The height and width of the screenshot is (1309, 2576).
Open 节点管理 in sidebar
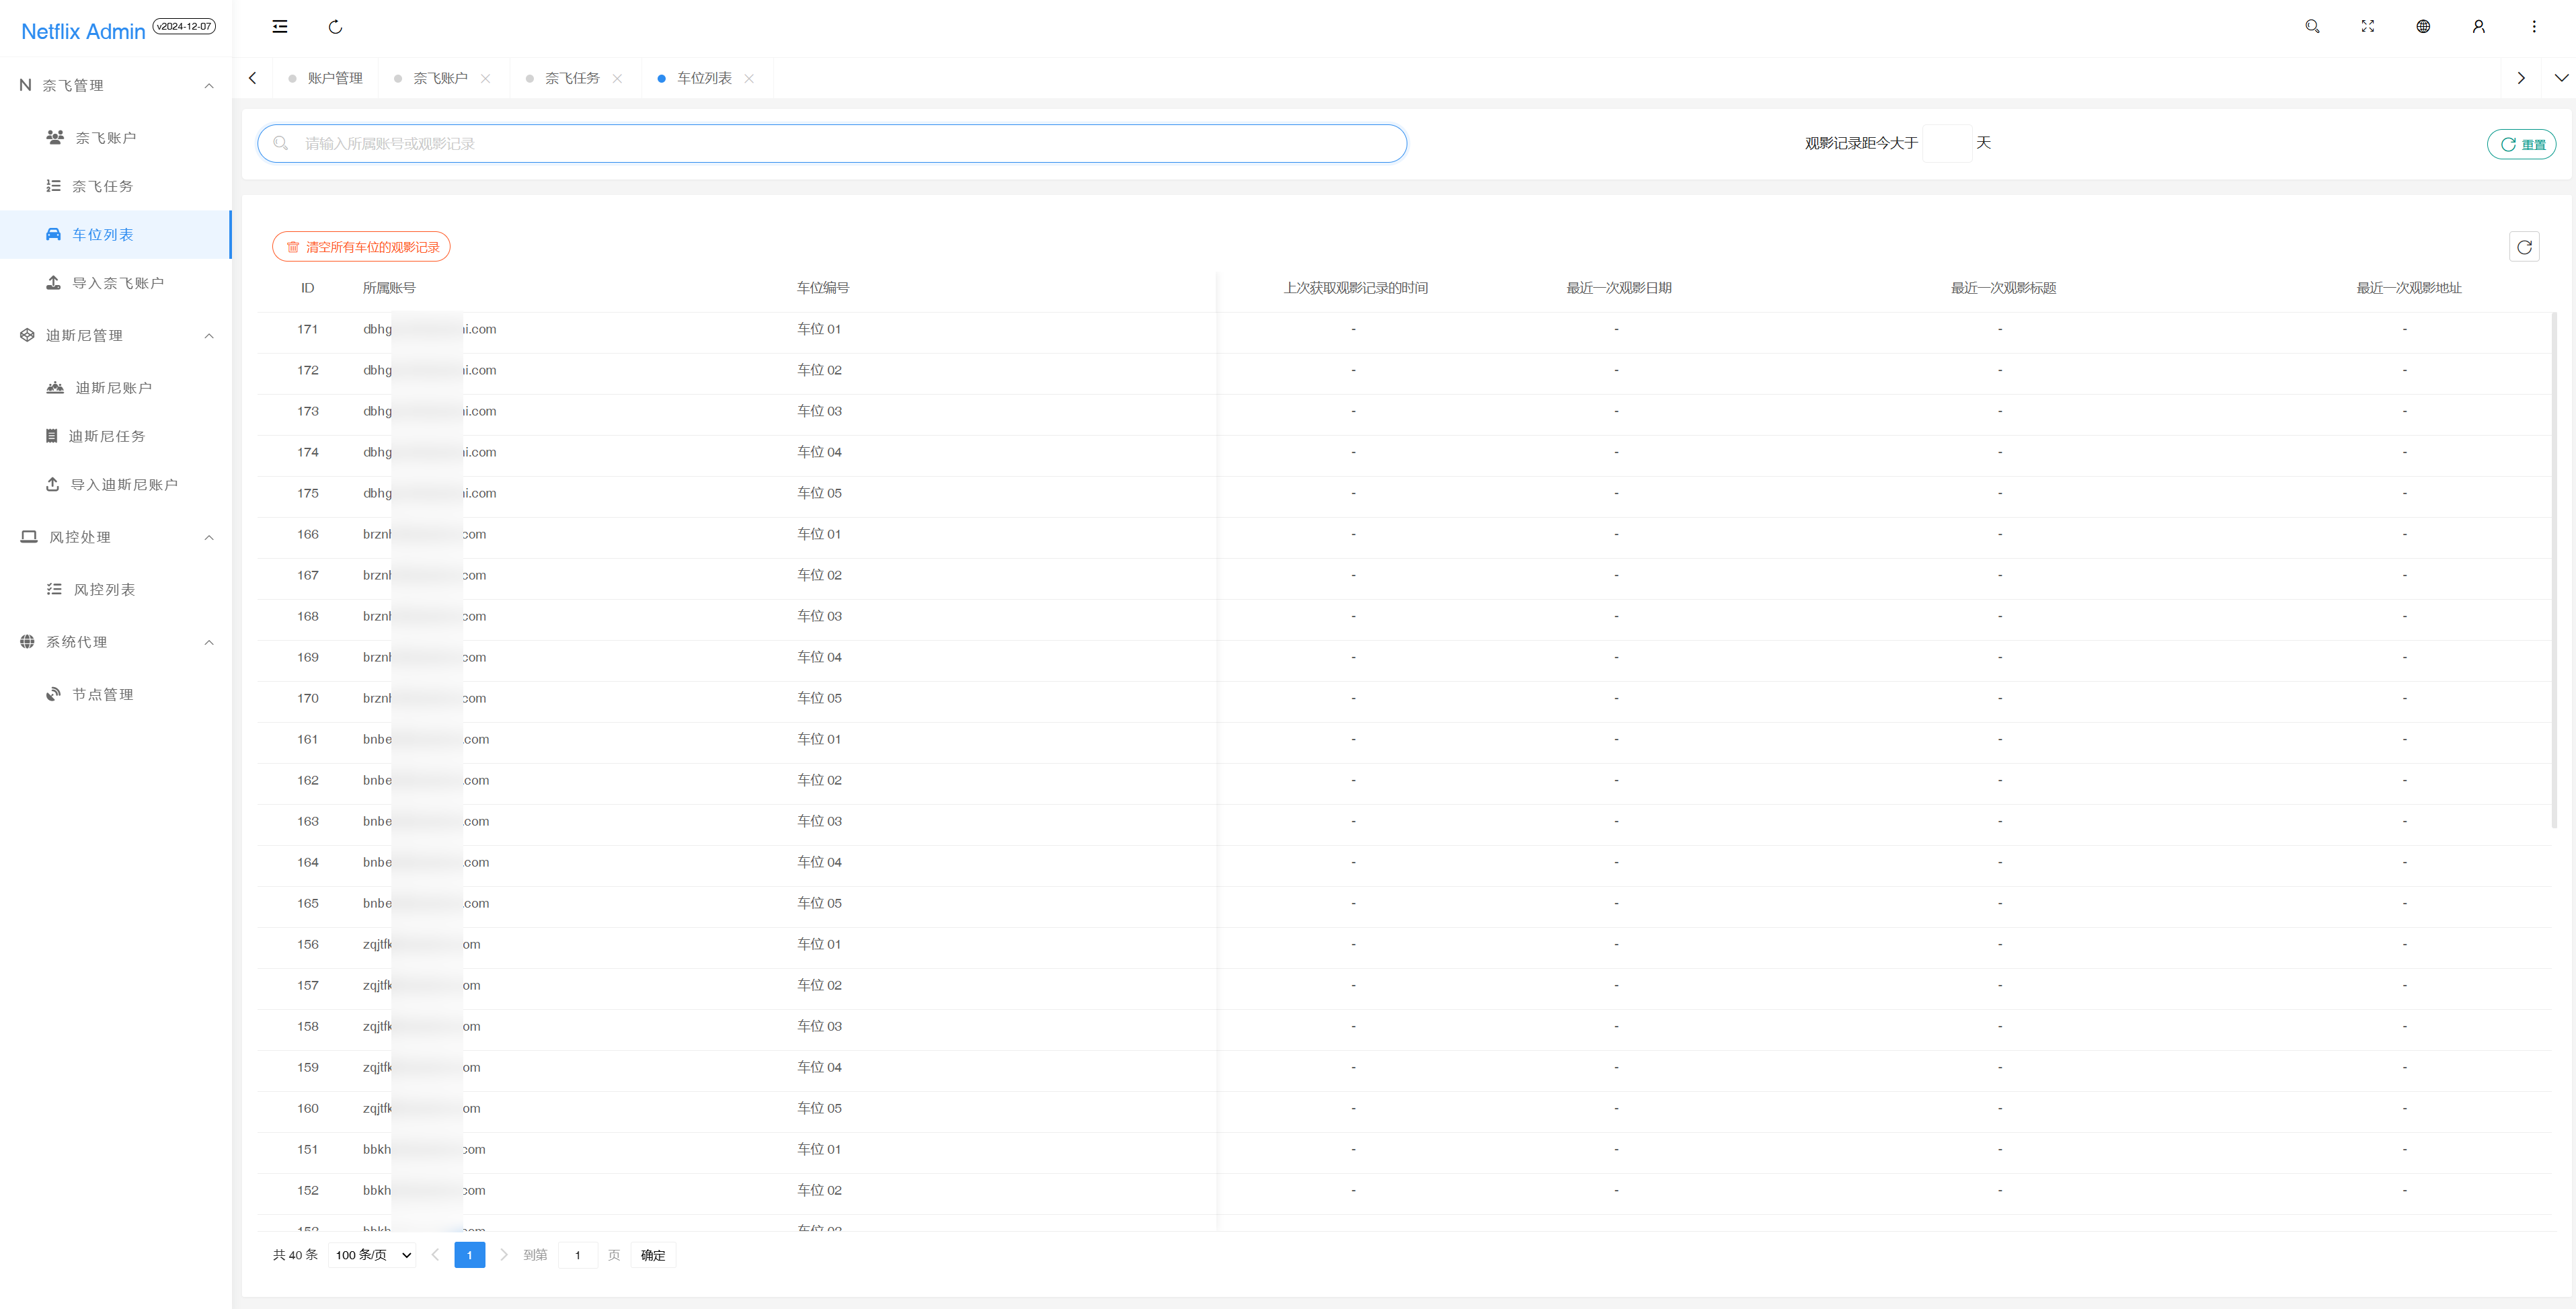(116, 695)
